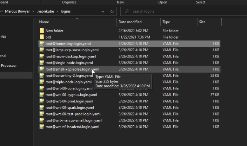This screenshot has width=247, height=146.
Task: Click the logins breadcrumb segment
Action: (66, 11)
